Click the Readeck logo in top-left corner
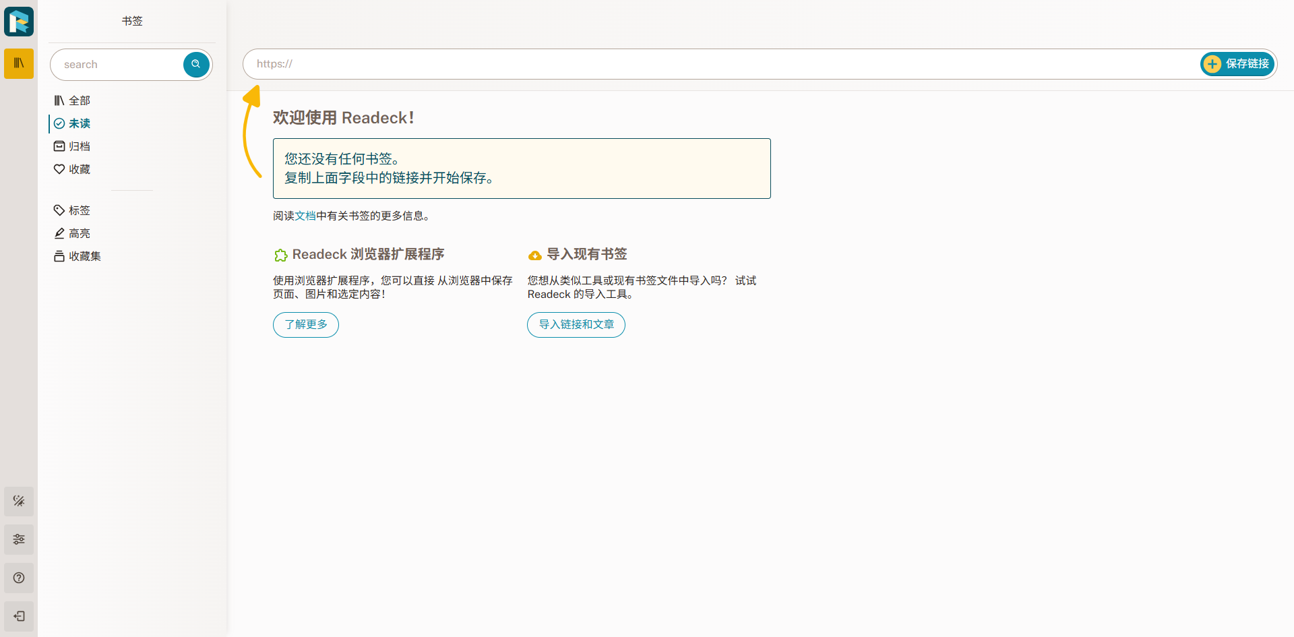Image resolution: width=1294 pixels, height=637 pixels. pos(18,21)
